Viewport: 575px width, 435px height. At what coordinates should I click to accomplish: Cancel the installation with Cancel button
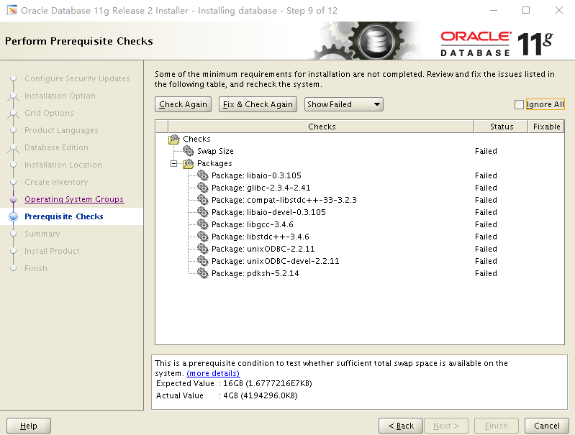coord(546,426)
